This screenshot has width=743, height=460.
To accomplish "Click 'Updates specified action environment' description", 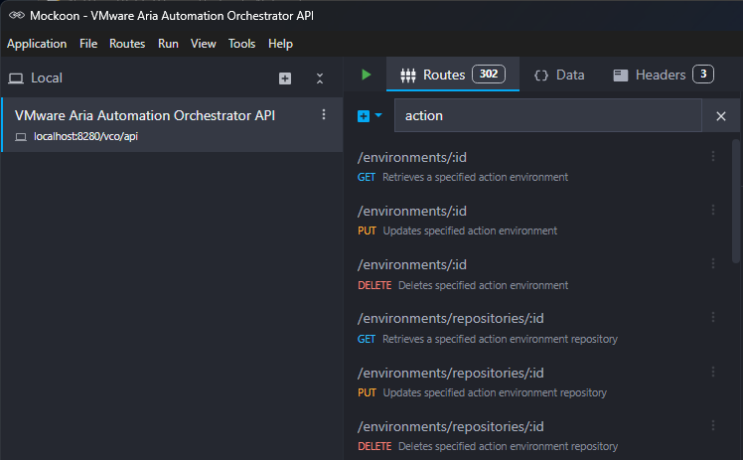I will [x=470, y=230].
